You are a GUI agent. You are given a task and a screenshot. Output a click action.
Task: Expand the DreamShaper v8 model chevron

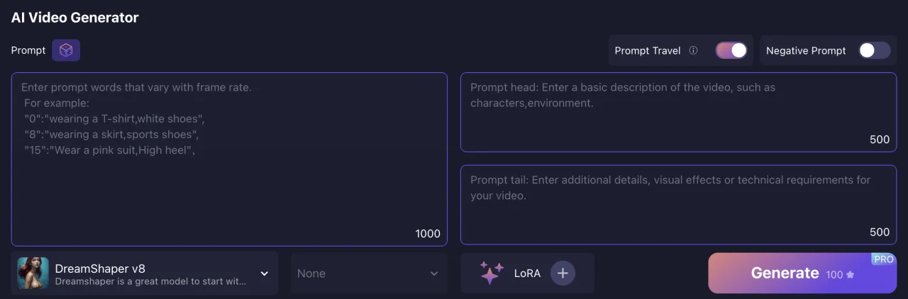[265, 273]
